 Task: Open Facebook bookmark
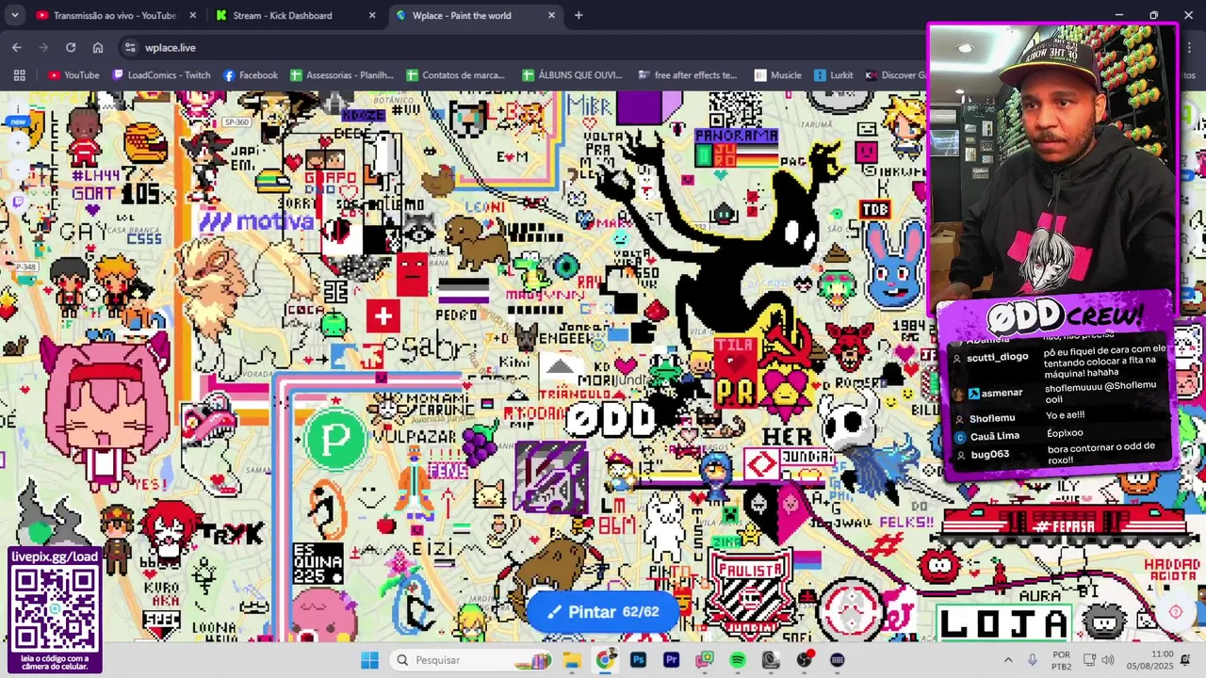(x=251, y=75)
